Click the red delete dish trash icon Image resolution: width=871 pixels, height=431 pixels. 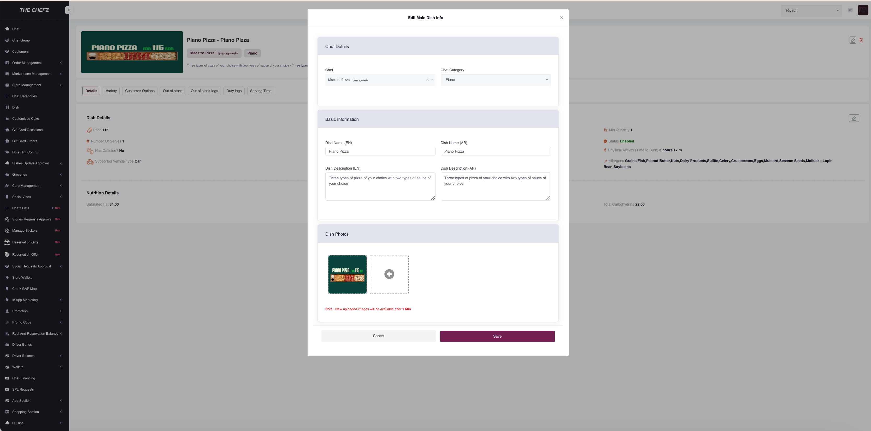(x=861, y=40)
